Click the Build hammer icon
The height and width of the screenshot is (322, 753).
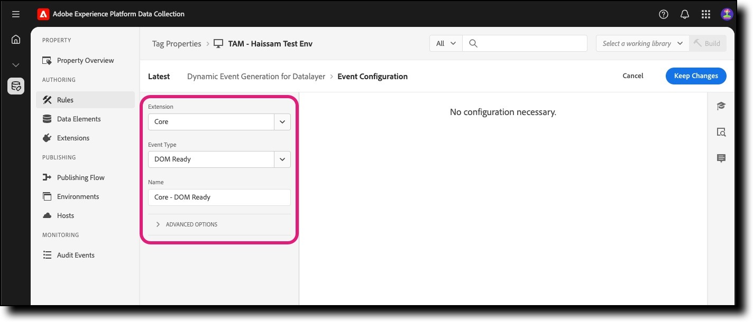(697, 43)
